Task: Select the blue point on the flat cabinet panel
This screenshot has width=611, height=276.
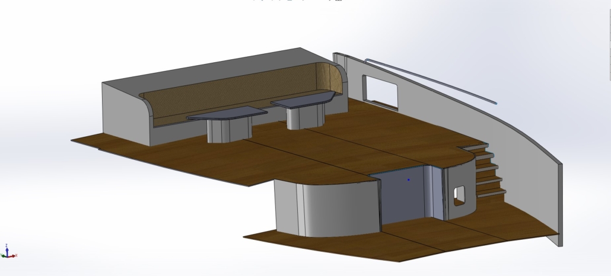Action: pos(408,179)
